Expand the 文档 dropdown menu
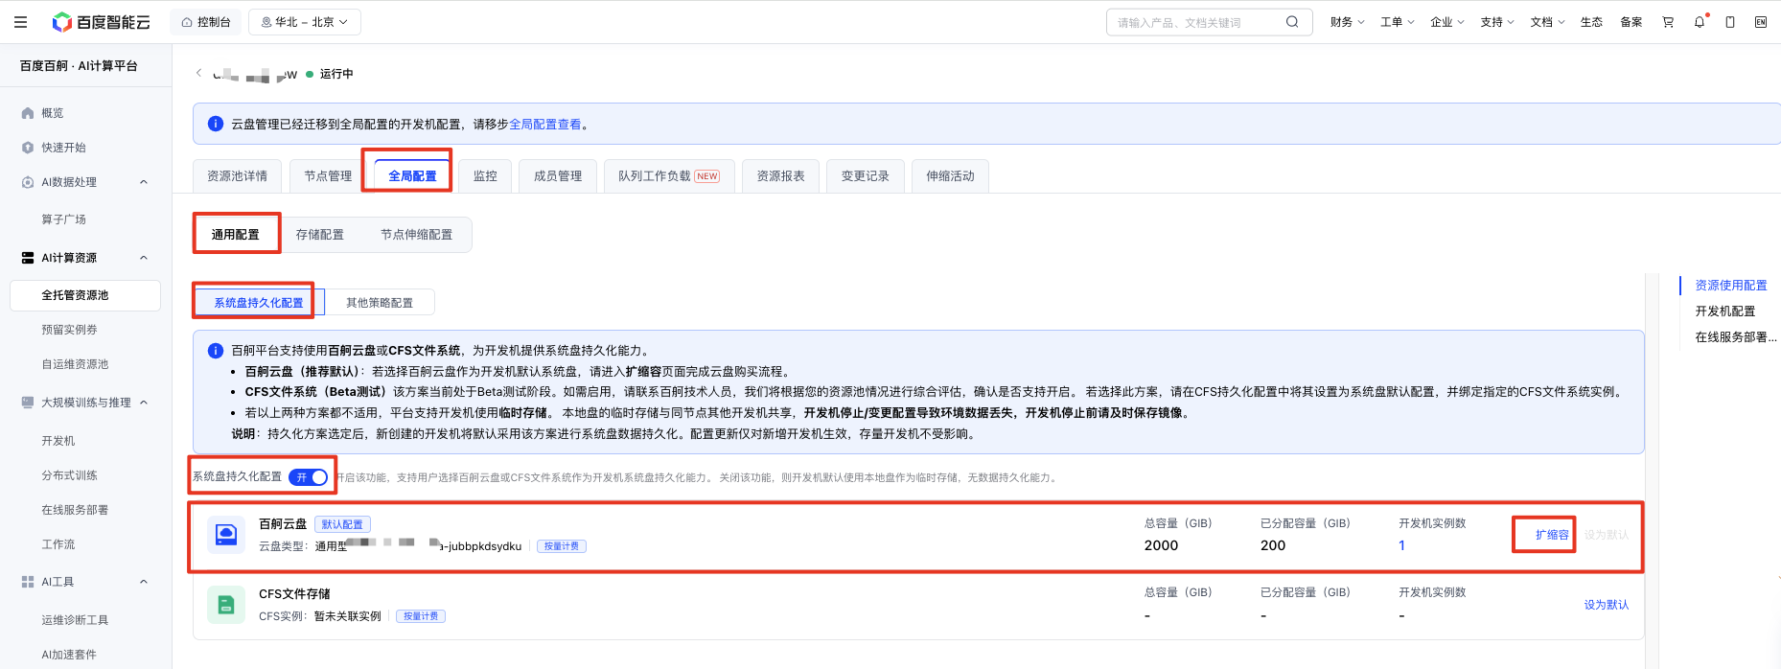The width and height of the screenshot is (1781, 669). [x=1546, y=22]
